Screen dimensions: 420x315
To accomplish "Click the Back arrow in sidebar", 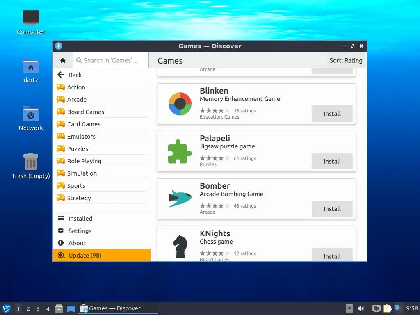I will 61,75.
